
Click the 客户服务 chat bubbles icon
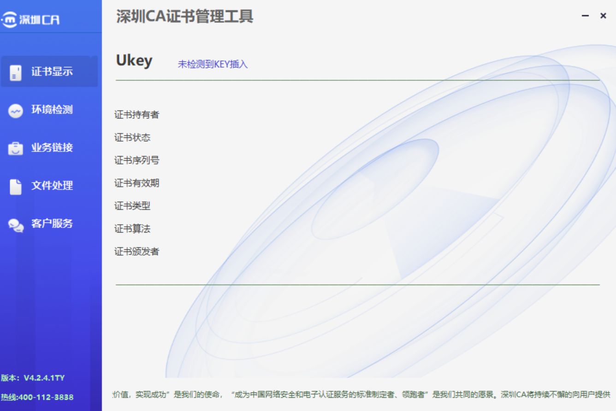[x=16, y=224]
